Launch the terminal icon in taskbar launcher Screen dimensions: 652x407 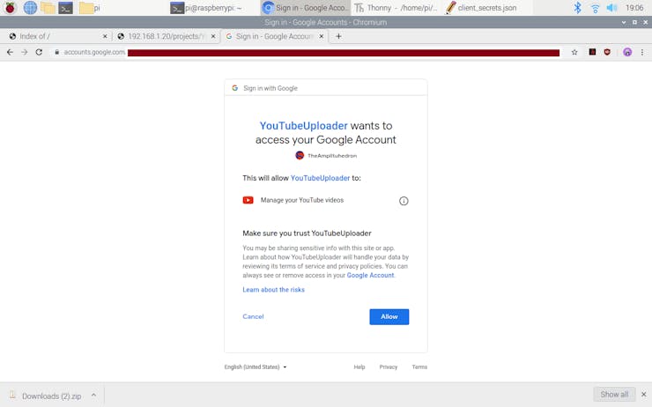[x=66, y=7]
